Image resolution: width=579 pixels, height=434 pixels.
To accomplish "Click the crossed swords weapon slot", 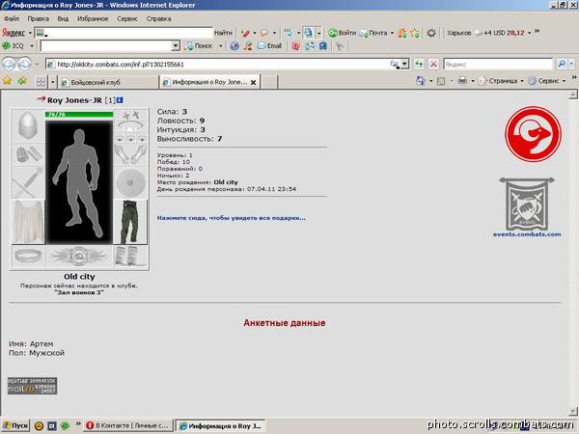I will (28, 182).
